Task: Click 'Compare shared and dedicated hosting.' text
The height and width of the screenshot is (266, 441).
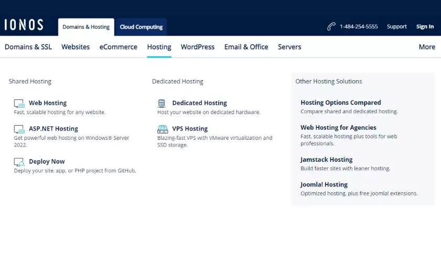Action: point(349,112)
